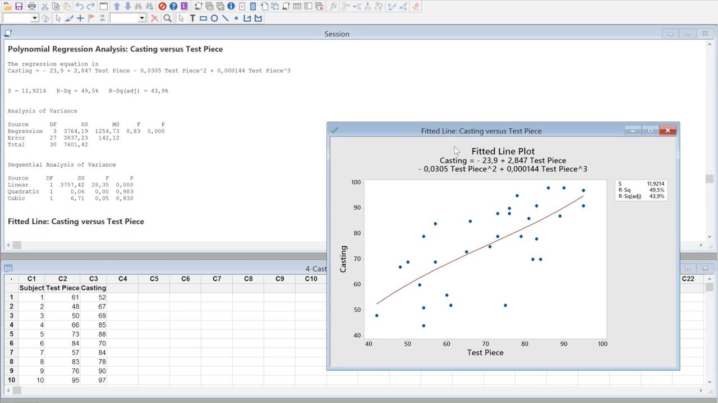Undo the last action

(x=80, y=6)
